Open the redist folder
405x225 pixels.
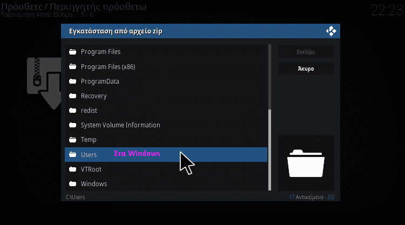(166, 111)
